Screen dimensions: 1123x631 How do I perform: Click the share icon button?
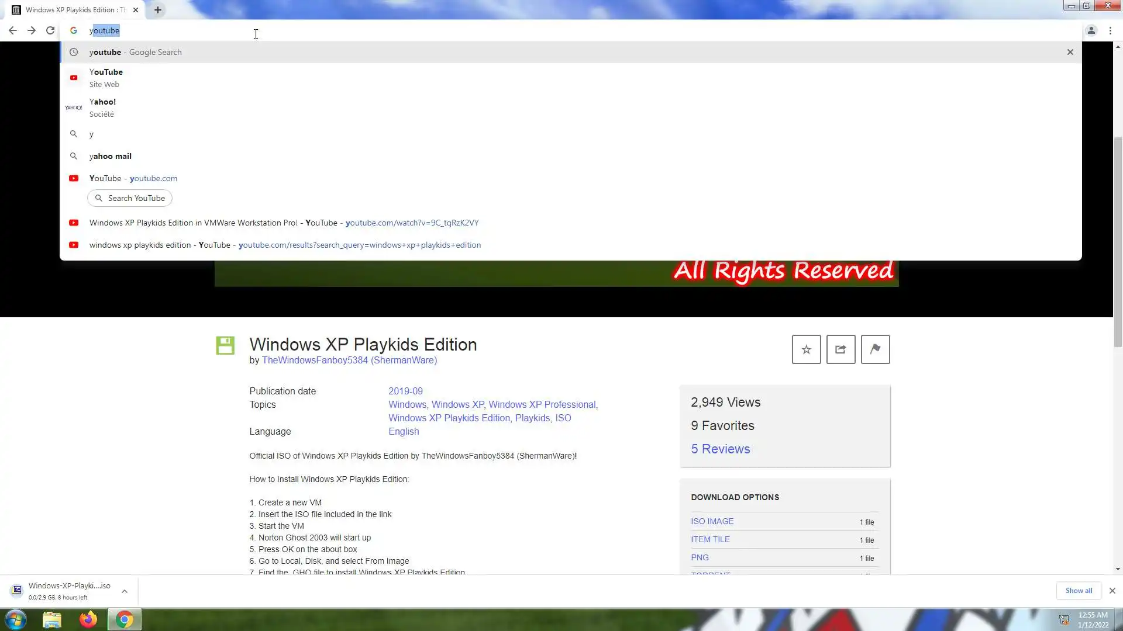[840, 349]
